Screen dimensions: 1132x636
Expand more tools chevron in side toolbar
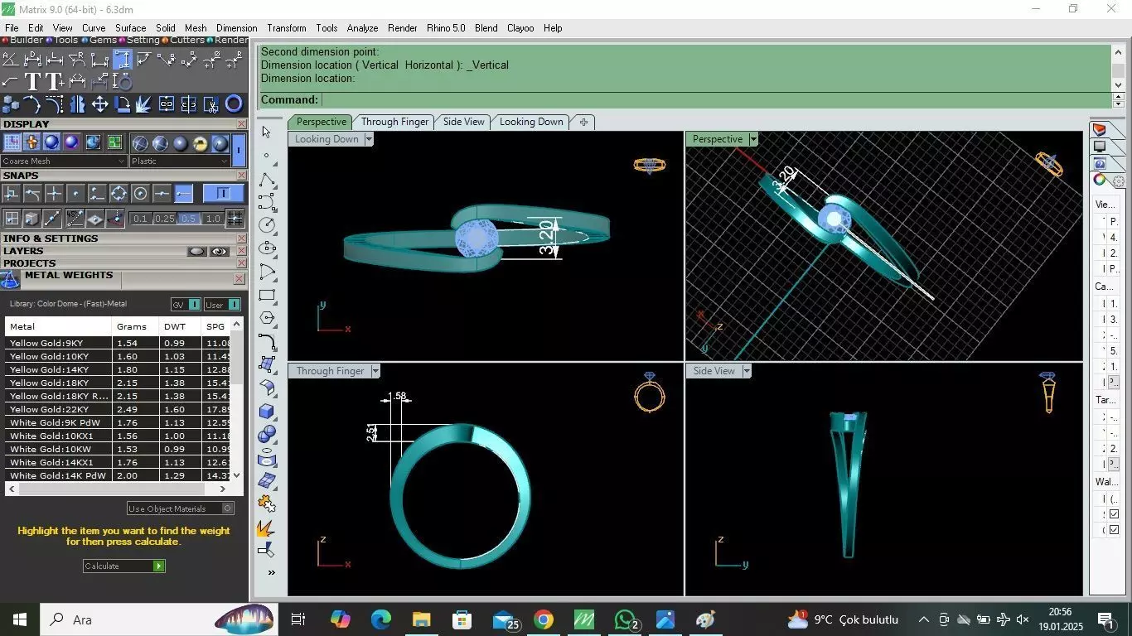coord(270,572)
